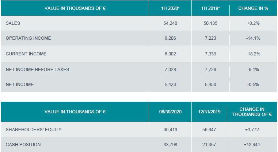Click the -0.5% net income change
The image size is (278, 152).
(253, 85)
